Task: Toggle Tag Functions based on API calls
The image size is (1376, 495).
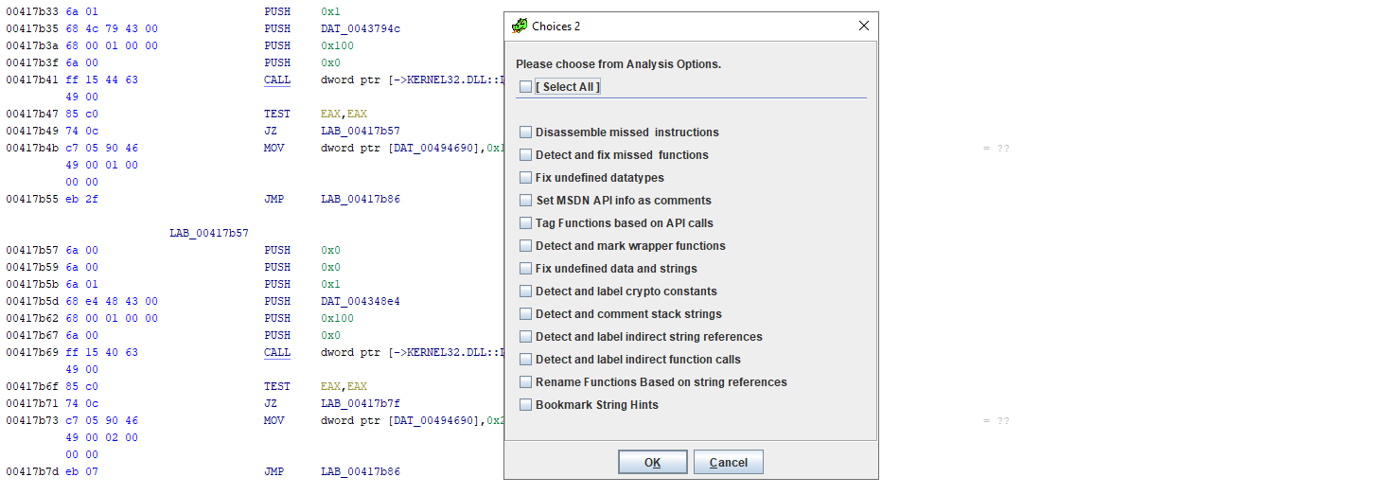Action: click(x=525, y=223)
